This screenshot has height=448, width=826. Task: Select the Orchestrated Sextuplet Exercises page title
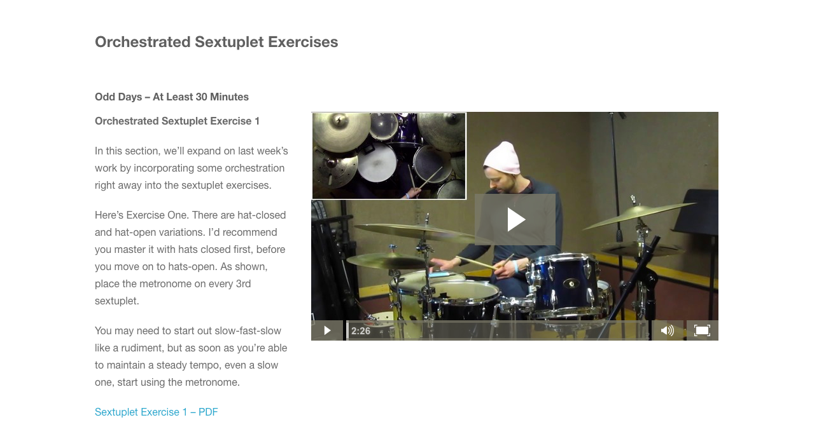pos(216,42)
